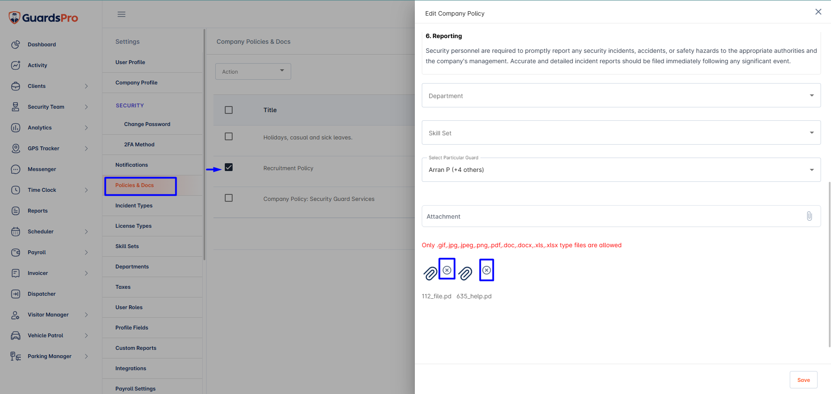Click the Vehicle Patrol car icon
The height and width of the screenshot is (394, 831).
[16, 336]
